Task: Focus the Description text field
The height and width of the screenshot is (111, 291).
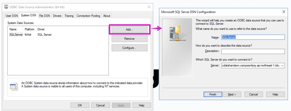Action: (x=253, y=51)
